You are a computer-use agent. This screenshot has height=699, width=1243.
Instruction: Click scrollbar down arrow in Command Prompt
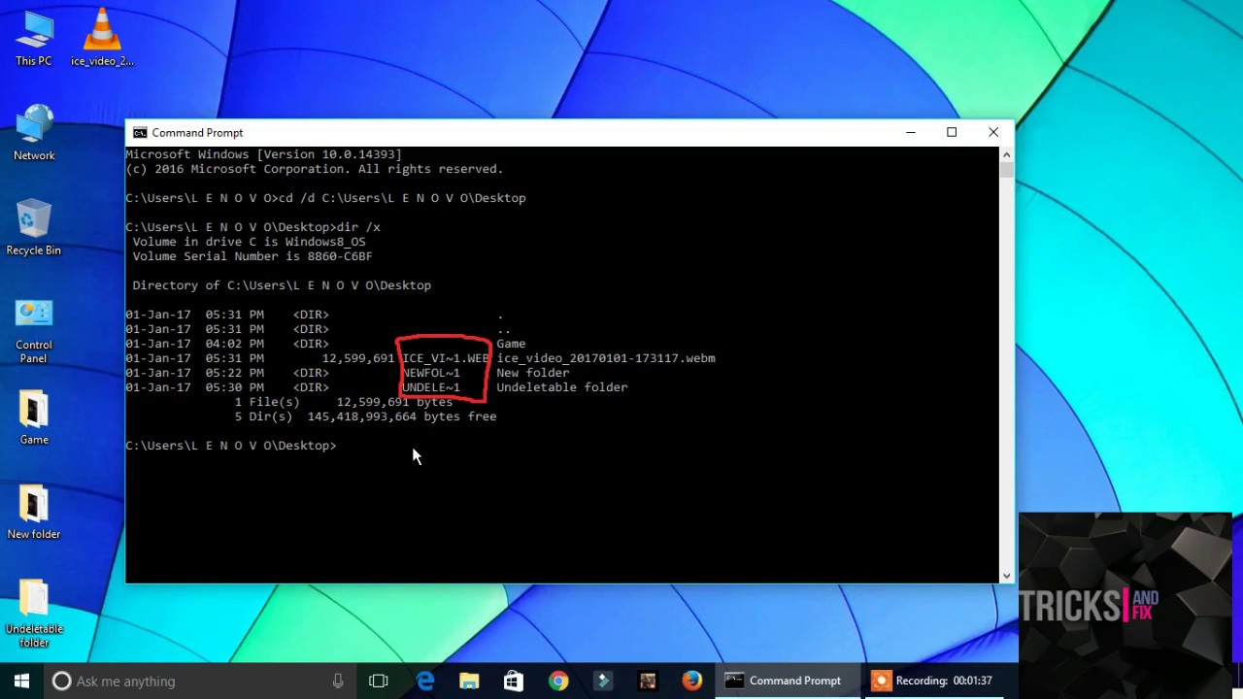(x=1006, y=575)
